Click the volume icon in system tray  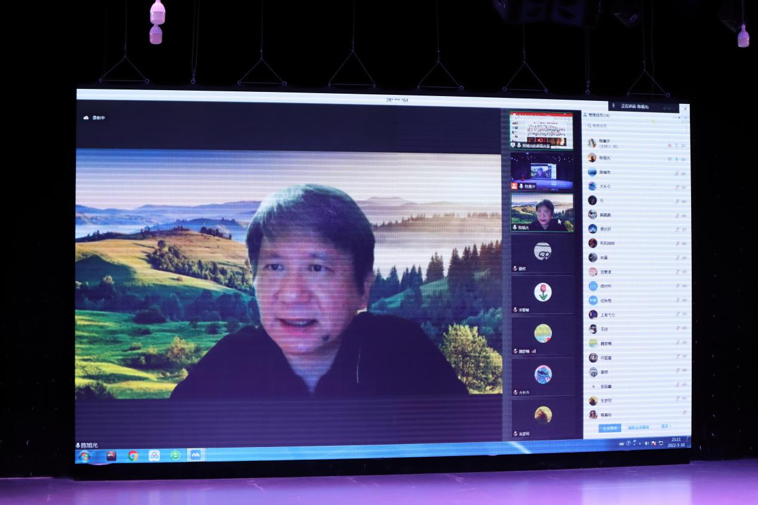pyautogui.click(x=646, y=444)
